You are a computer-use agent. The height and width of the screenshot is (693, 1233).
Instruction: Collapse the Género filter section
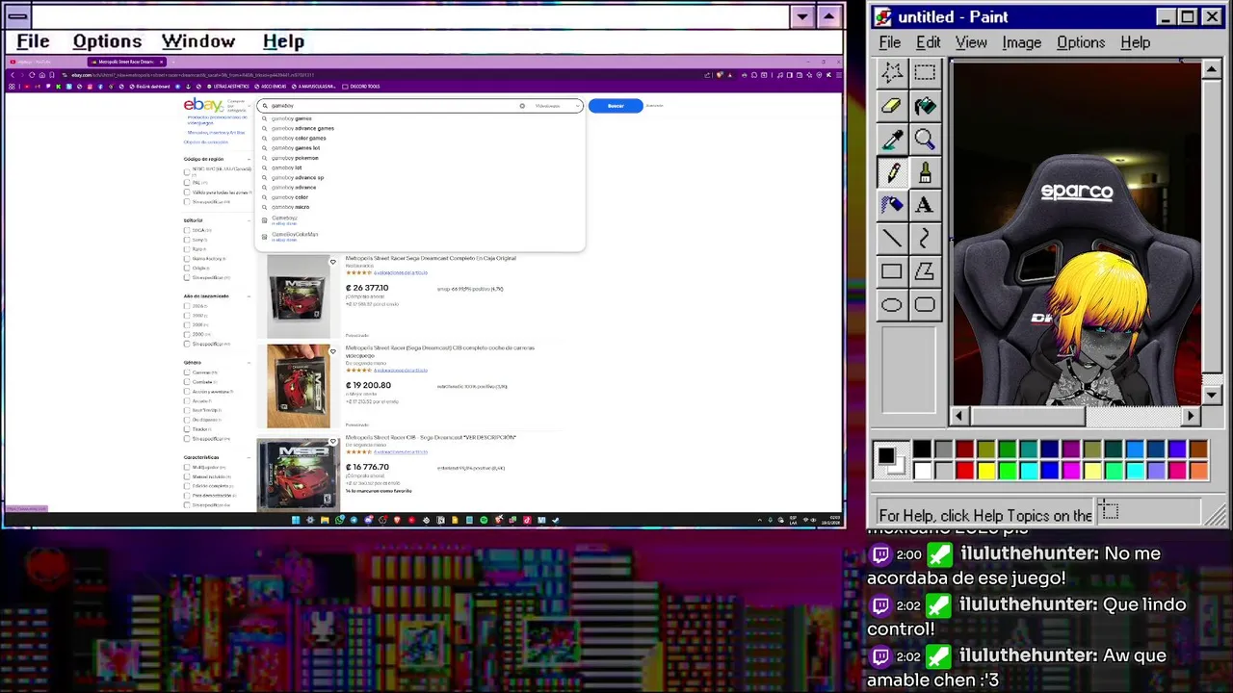(x=249, y=363)
